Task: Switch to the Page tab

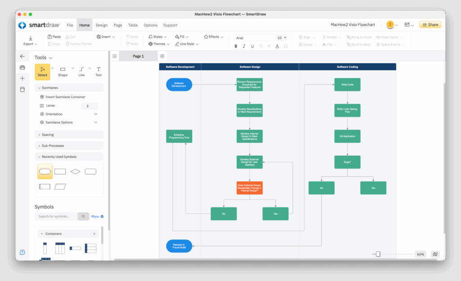Action: click(118, 25)
